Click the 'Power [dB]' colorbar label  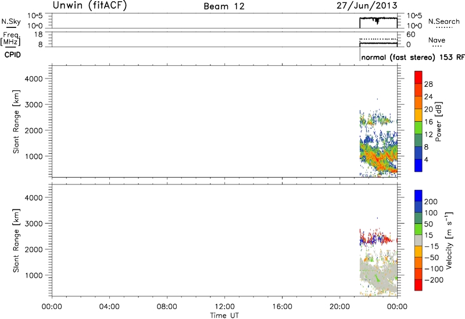tap(439, 122)
